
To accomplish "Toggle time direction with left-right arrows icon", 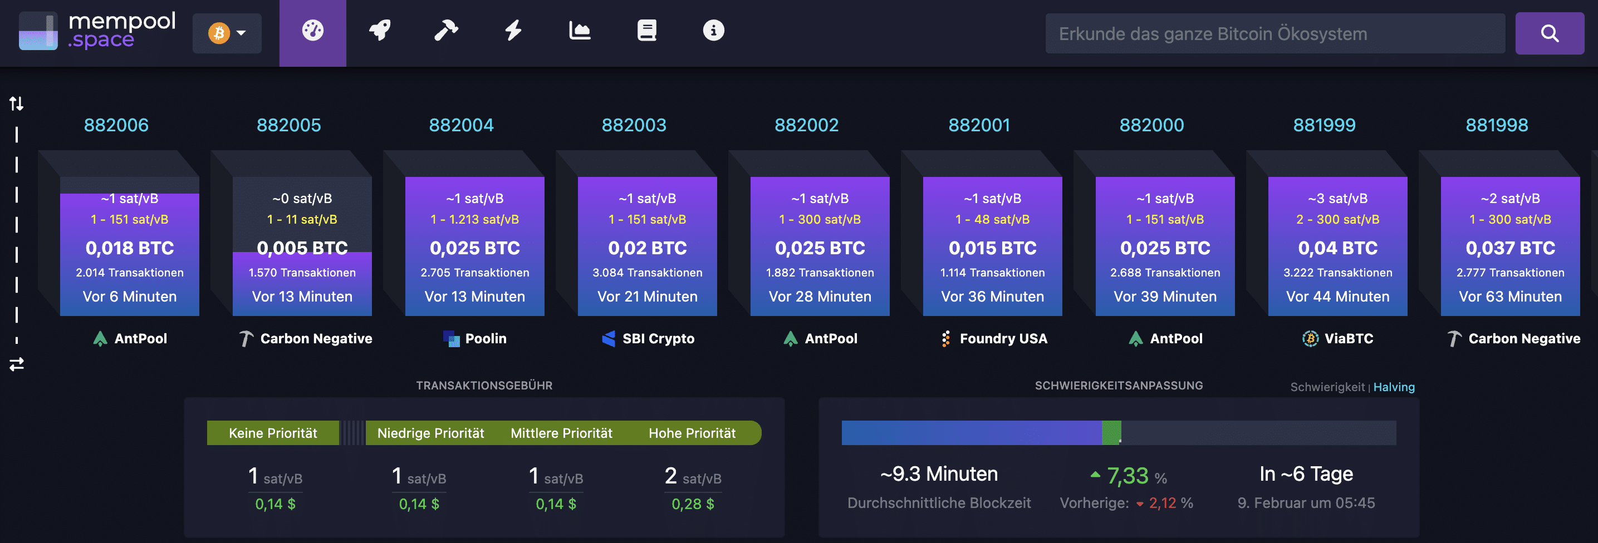I will coord(17,364).
